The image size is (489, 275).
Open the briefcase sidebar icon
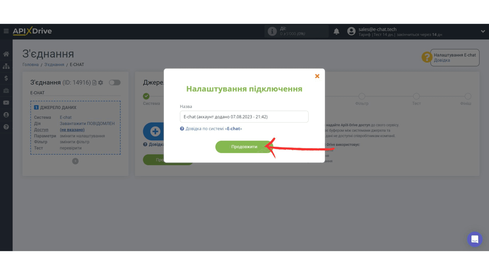pos(6,90)
